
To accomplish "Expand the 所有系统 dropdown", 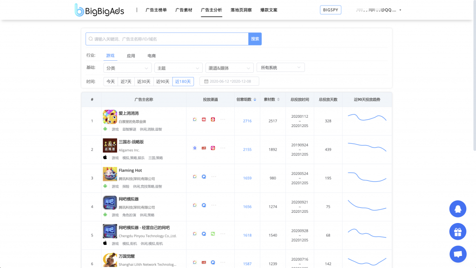I will (280, 68).
